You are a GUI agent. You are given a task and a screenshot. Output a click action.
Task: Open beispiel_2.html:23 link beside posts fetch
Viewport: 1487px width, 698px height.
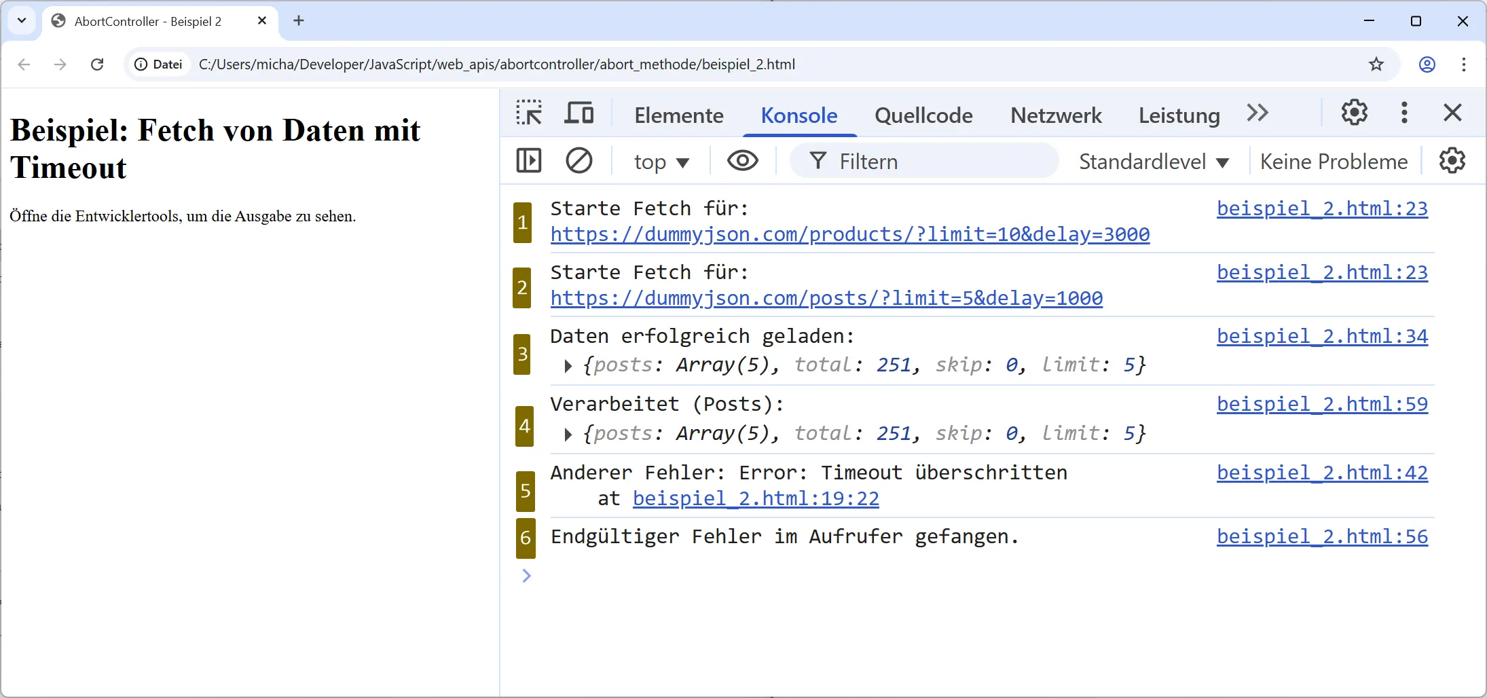[1322, 272]
